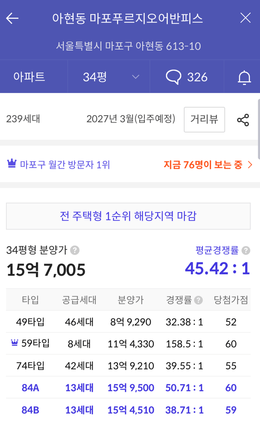The image size is (260, 421).
Task: Select the 84A type row
Action: point(128,388)
